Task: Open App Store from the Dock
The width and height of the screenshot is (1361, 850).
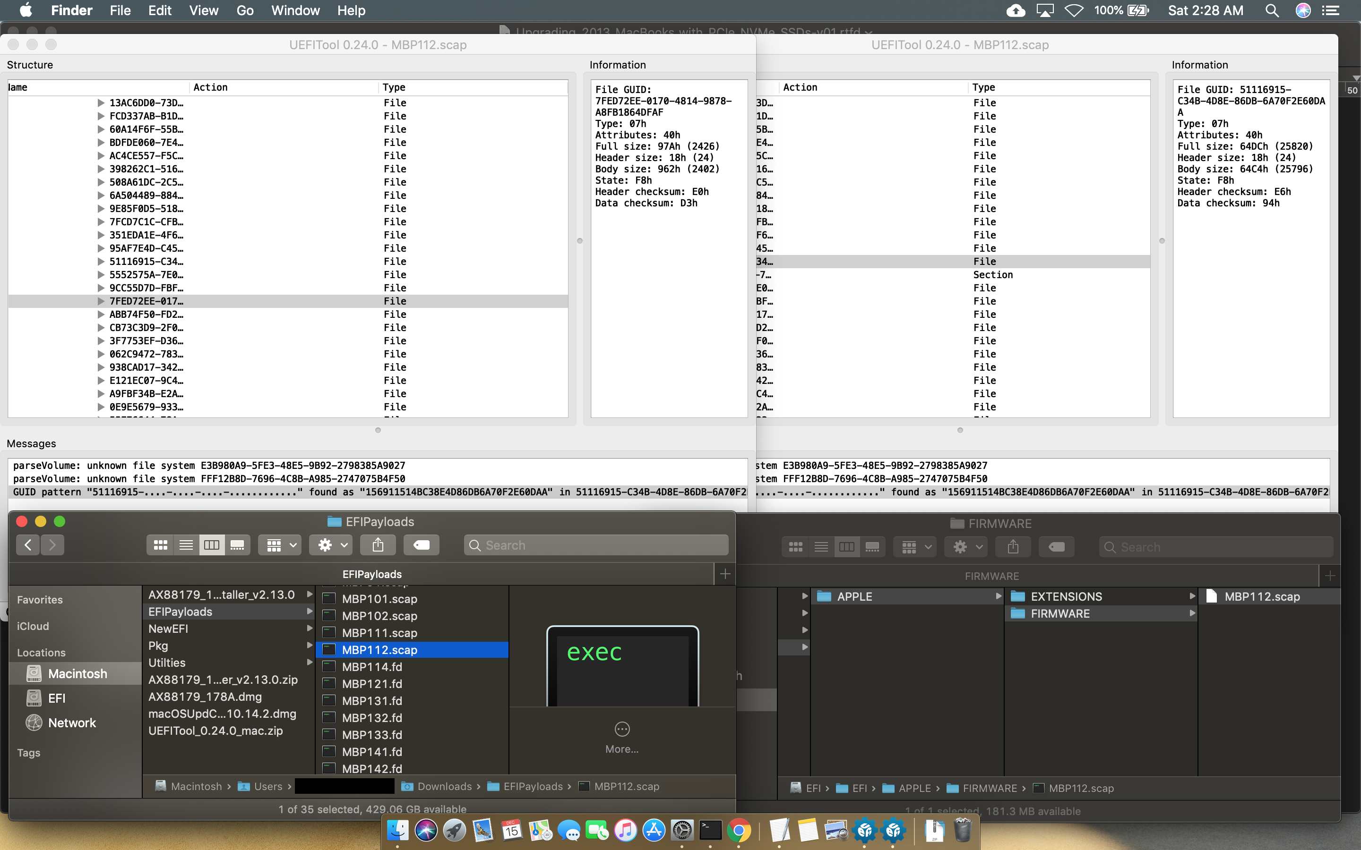Action: 654,830
